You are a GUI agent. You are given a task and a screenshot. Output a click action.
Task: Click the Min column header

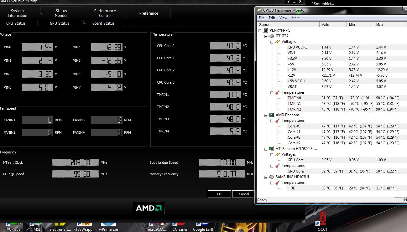click(x=360, y=24)
